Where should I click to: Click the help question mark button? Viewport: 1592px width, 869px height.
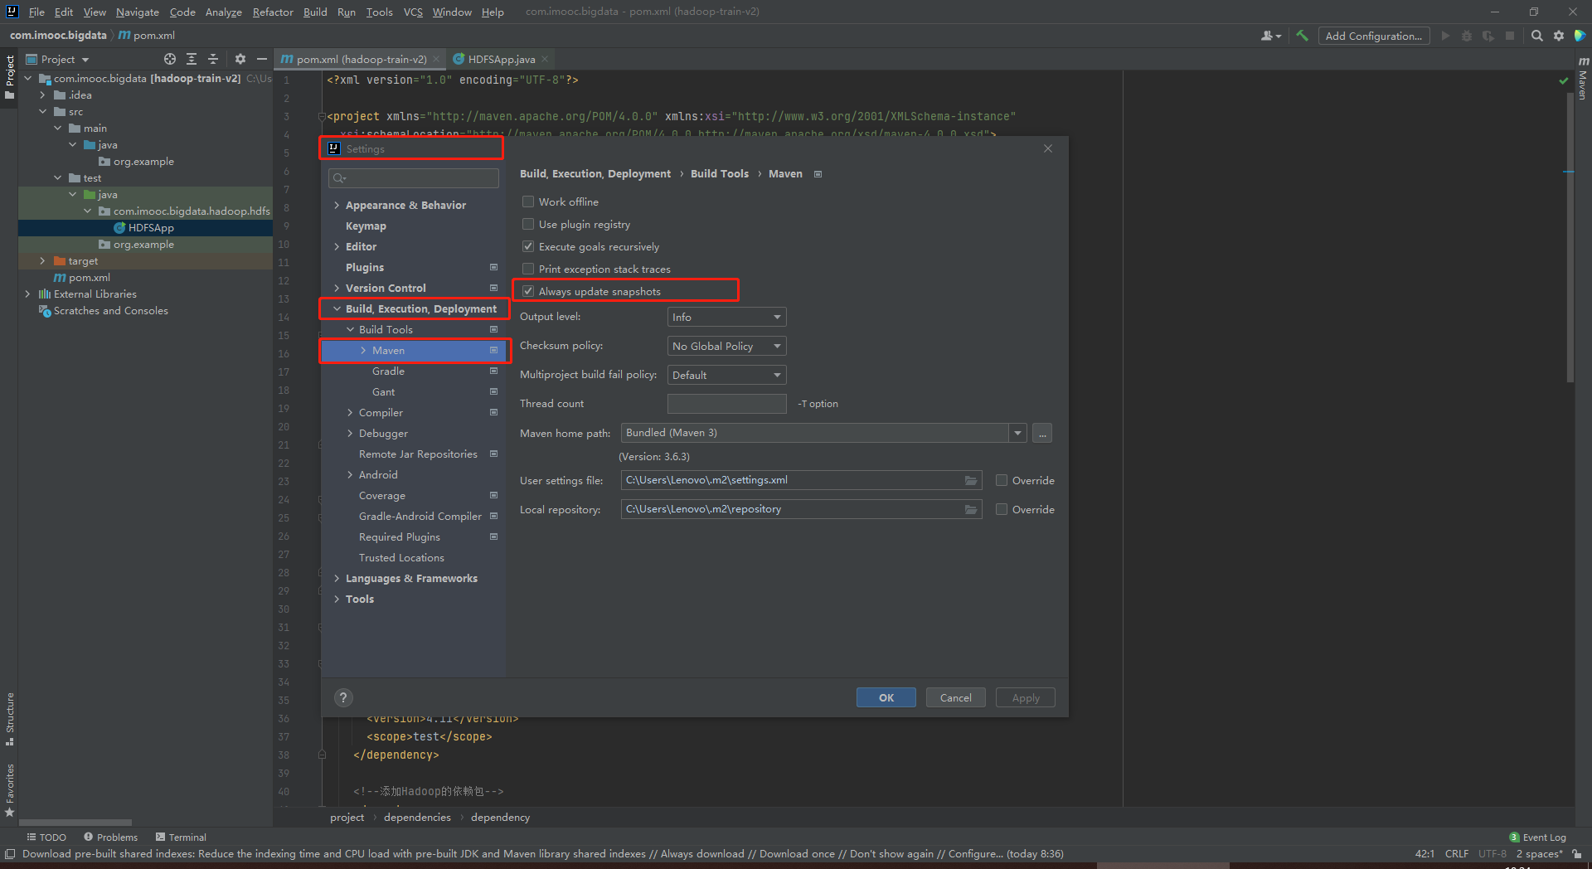pos(343,697)
